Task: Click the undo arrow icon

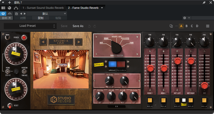Action: (89, 26)
